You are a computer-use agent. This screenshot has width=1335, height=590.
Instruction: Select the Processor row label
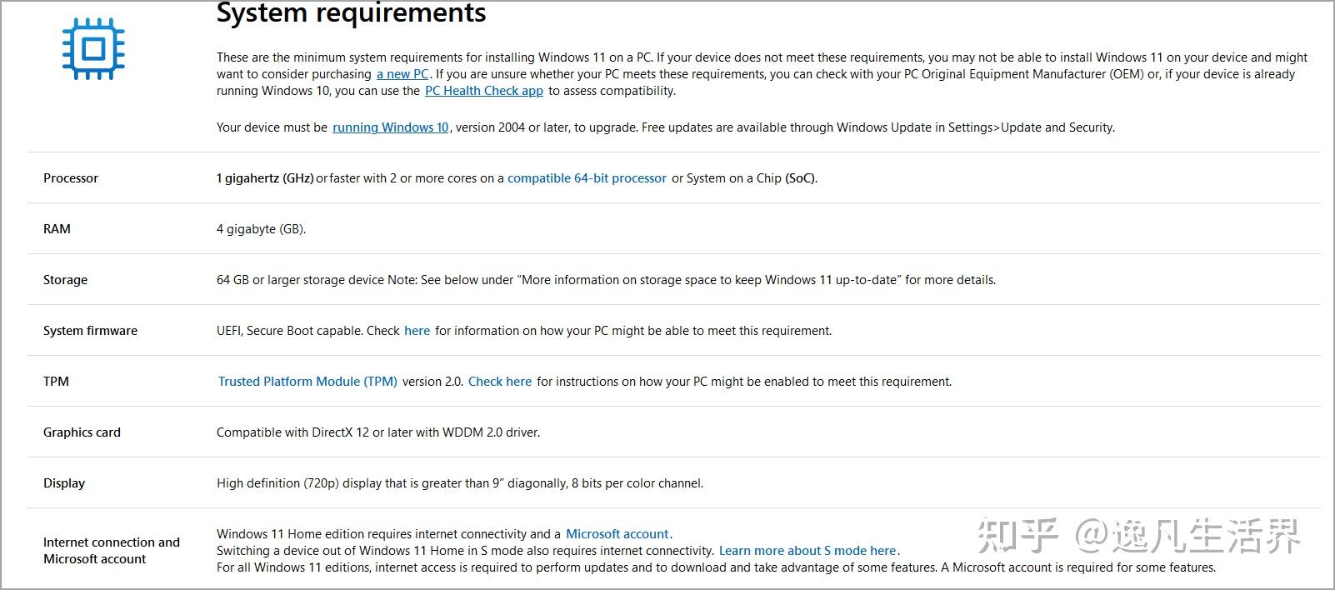coord(71,178)
